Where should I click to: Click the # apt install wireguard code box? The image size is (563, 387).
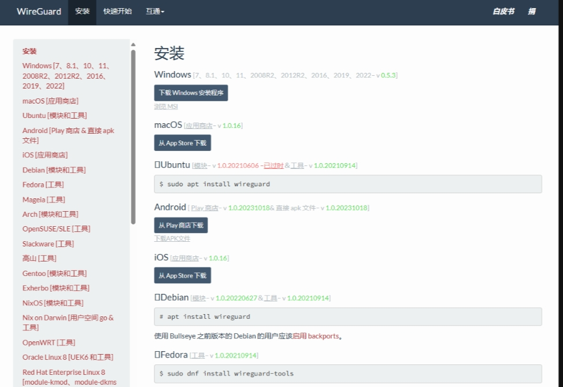tap(348, 316)
